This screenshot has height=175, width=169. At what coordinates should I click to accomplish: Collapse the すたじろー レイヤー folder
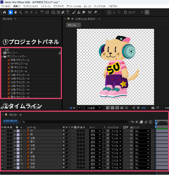tap(2, 56)
